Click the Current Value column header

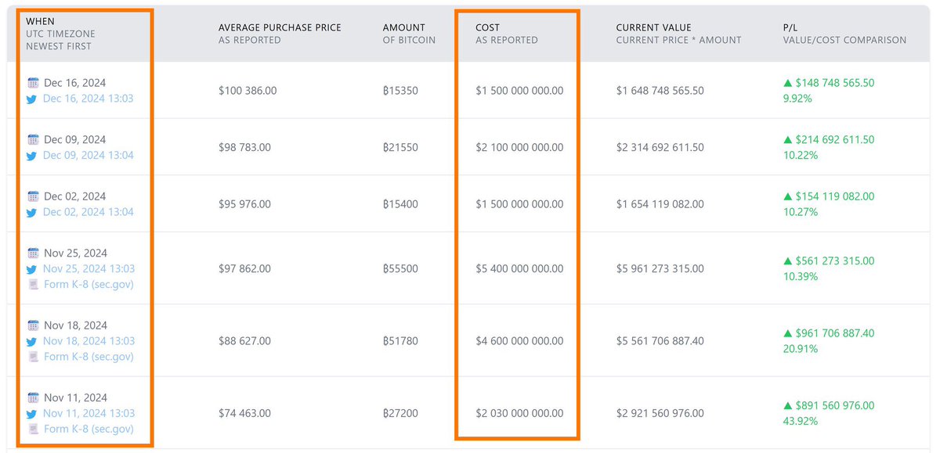pos(678,34)
